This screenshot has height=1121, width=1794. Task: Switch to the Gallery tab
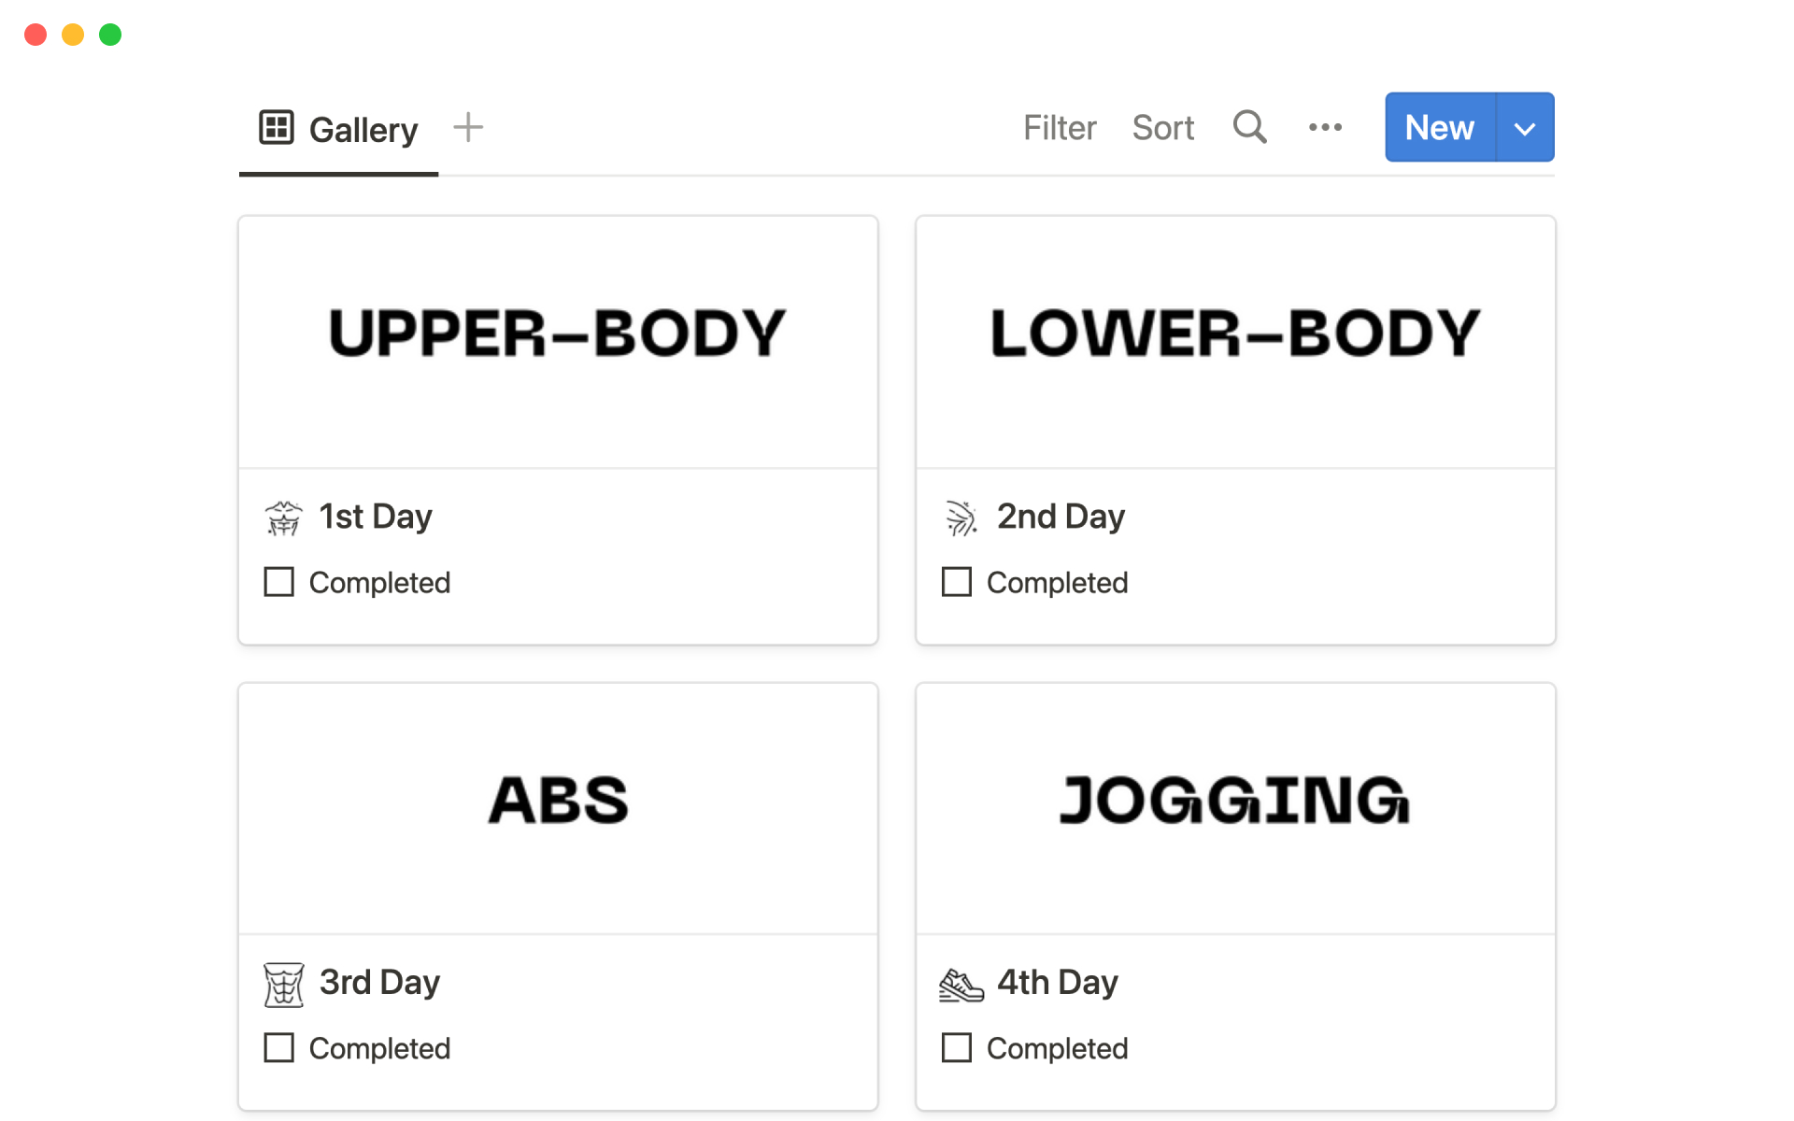click(363, 129)
